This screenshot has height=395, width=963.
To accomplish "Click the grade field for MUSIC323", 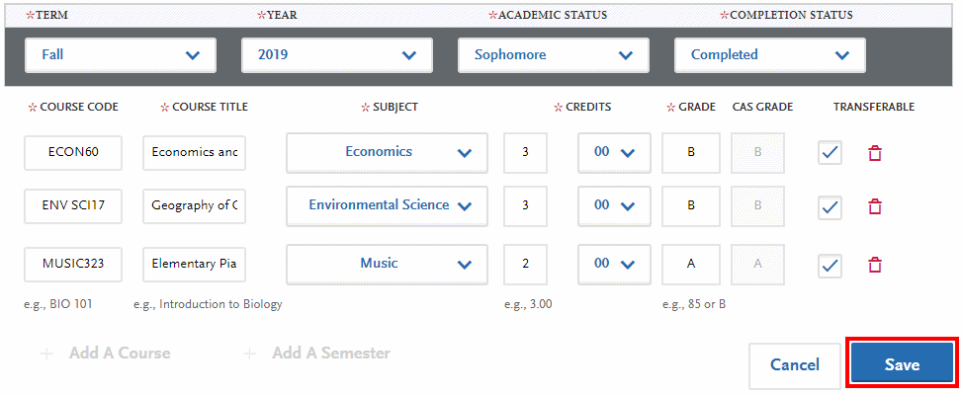I will click(x=690, y=264).
